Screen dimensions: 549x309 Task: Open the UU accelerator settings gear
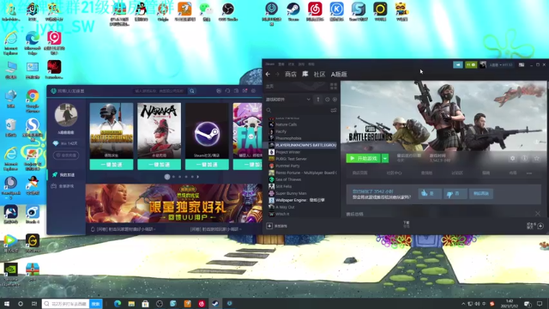coord(254,91)
